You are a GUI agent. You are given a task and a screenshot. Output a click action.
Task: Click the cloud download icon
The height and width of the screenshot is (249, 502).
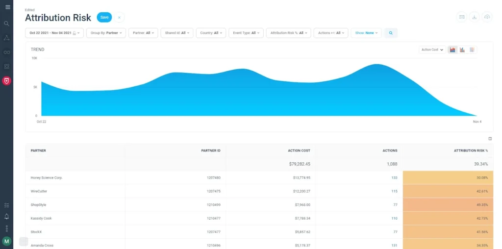pos(487,17)
